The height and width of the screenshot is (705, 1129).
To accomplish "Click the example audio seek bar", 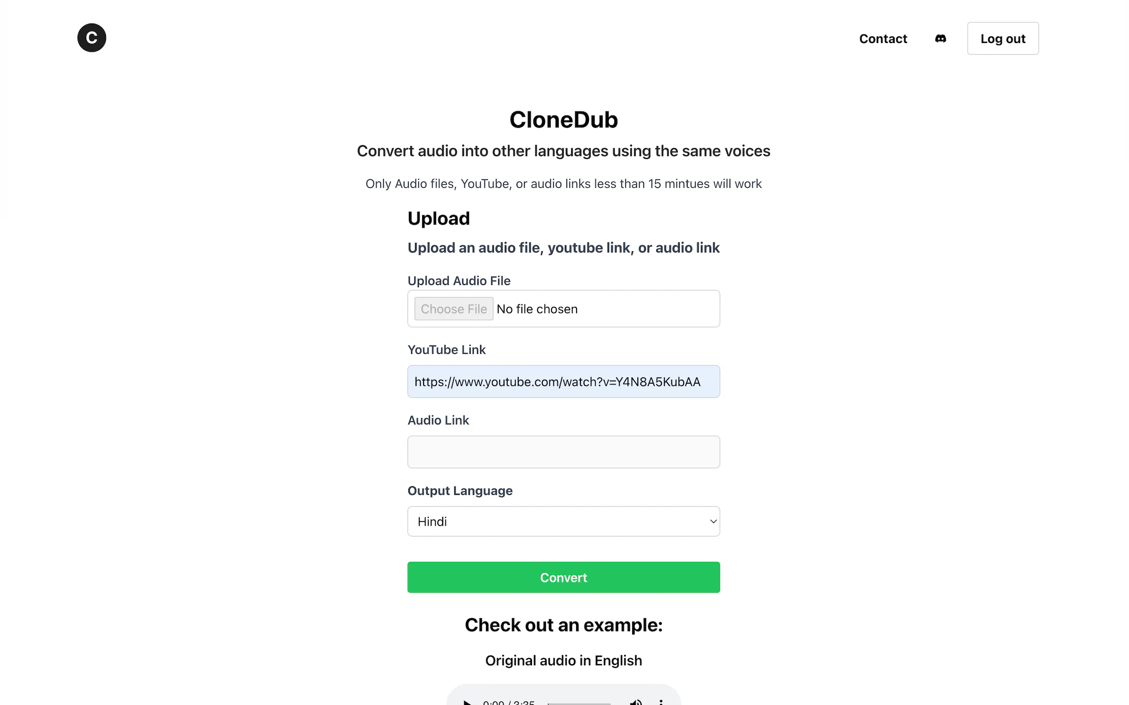I will coord(579,703).
